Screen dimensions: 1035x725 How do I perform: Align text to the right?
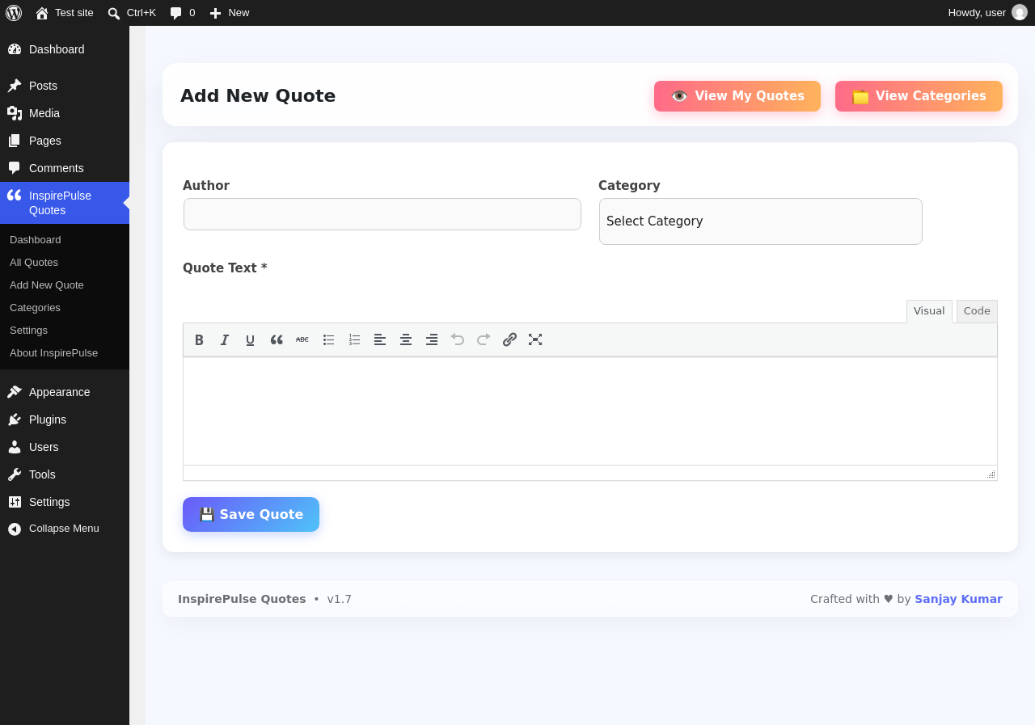click(x=432, y=339)
